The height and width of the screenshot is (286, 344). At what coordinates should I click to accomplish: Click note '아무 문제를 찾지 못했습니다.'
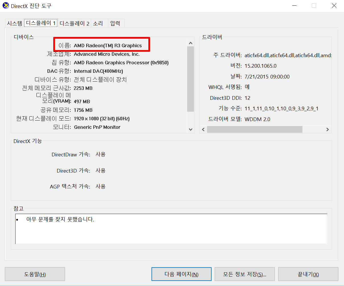60,219
